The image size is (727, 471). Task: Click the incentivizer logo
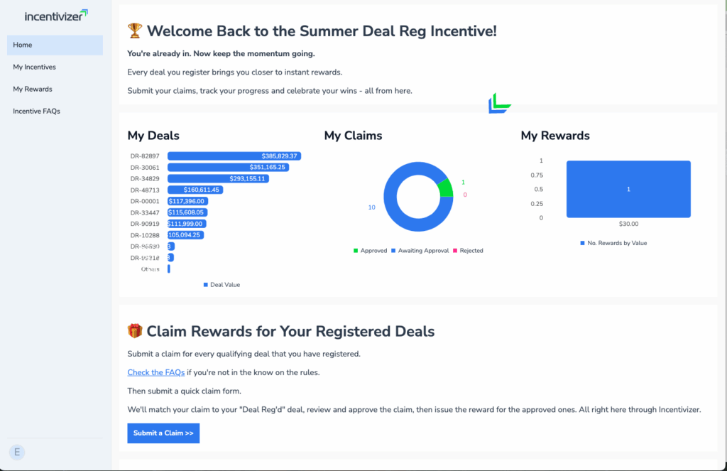coord(55,15)
